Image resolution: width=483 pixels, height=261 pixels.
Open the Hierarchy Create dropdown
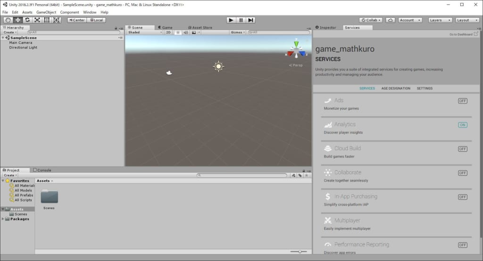tap(10, 32)
